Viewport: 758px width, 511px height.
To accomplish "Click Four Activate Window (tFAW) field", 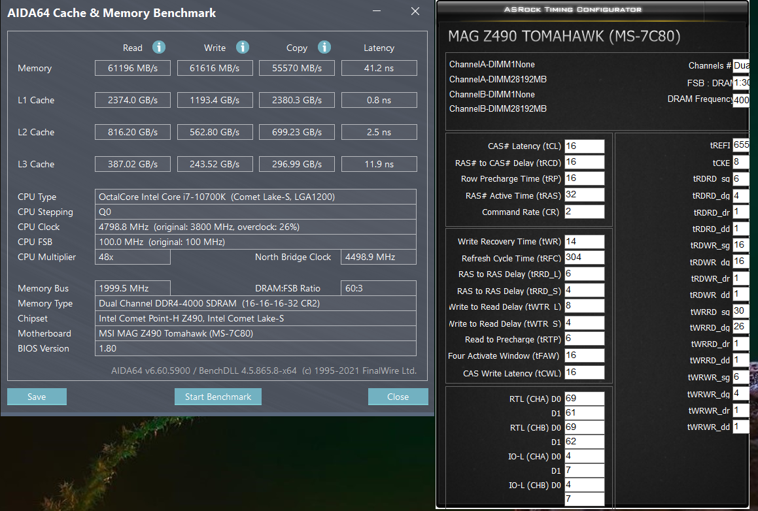I will pyautogui.click(x=585, y=355).
